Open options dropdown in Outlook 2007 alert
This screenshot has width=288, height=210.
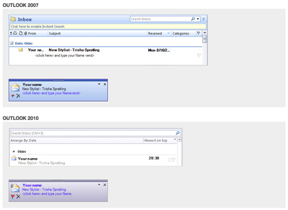99,84
